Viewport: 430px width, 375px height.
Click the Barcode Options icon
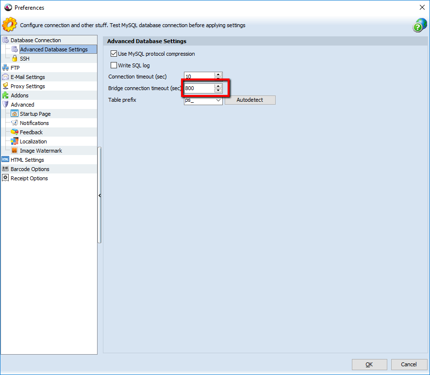pyautogui.click(x=5, y=169)
